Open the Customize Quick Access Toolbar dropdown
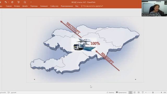 tap(31, 2)
